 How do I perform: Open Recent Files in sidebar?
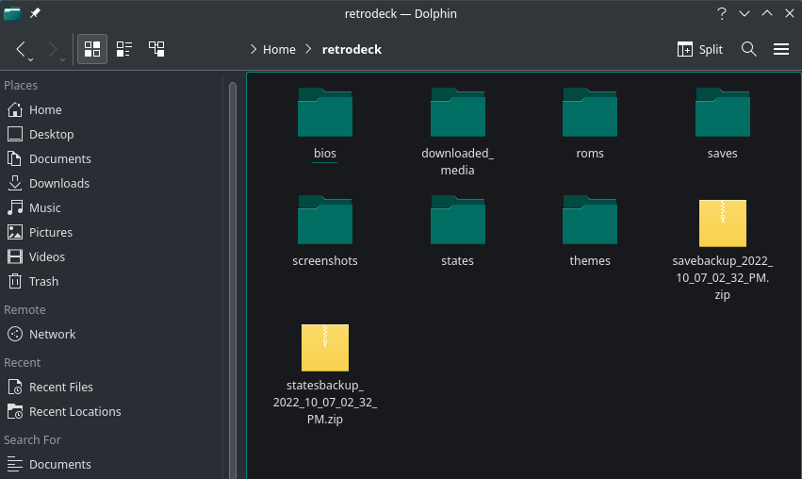(x=60, y=387)
